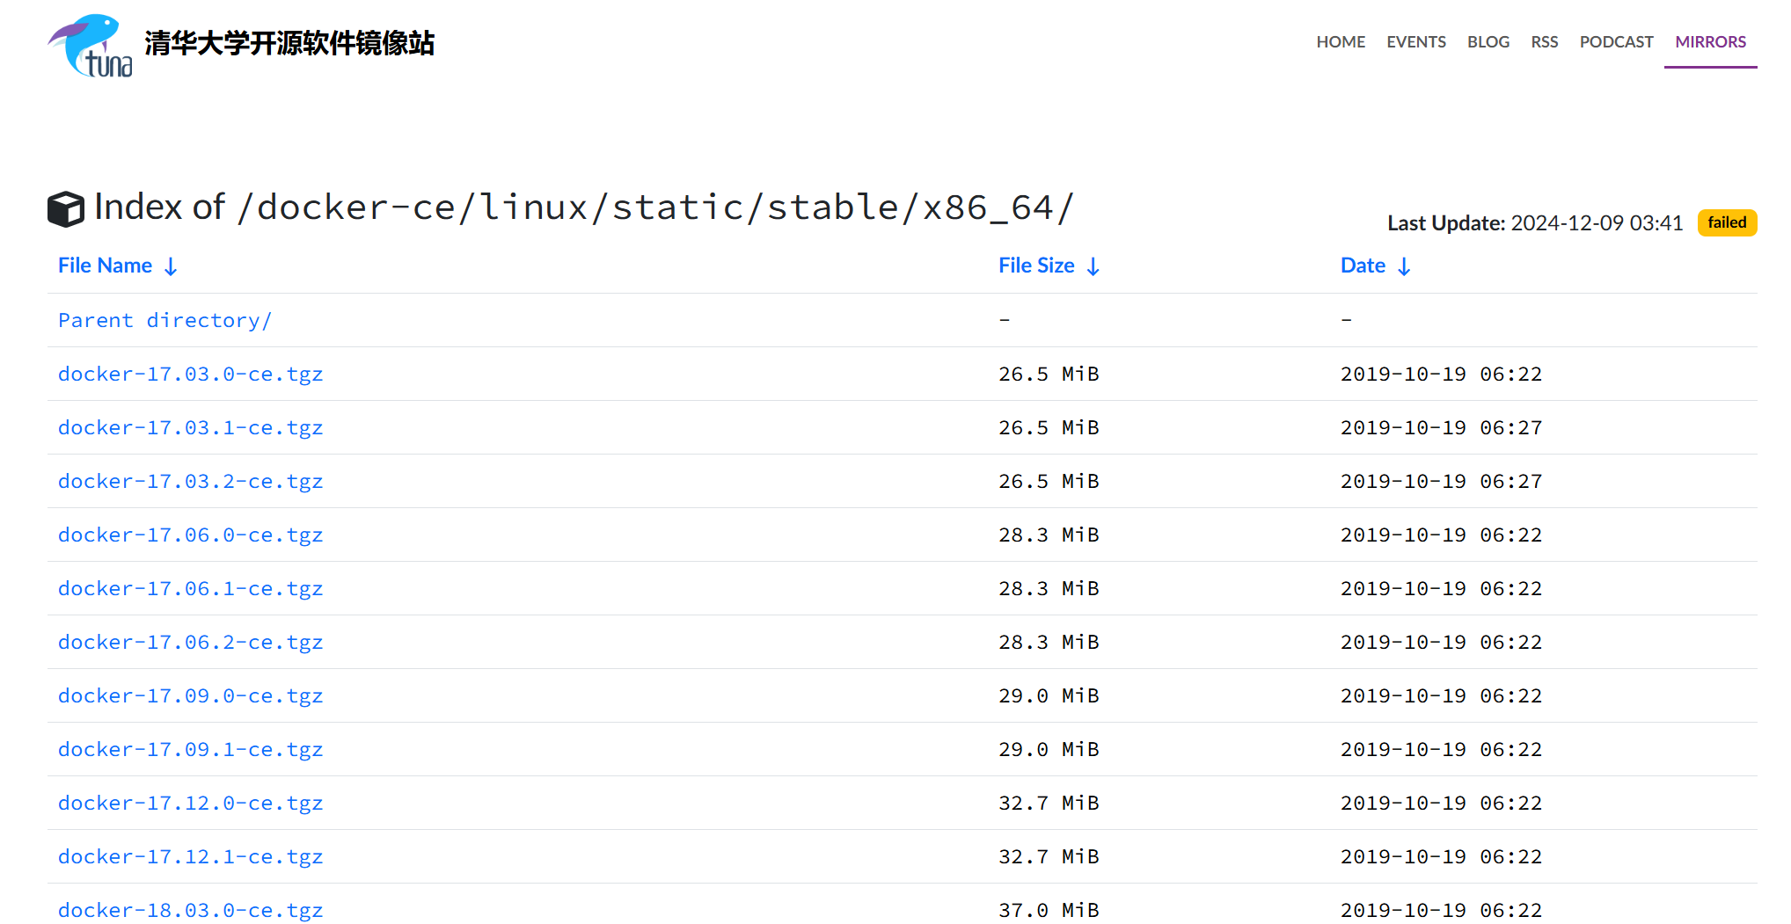Go to the EVENTS page
Image resolution: width=1791 pixels, height=924 pixels.
point(1415,42)
